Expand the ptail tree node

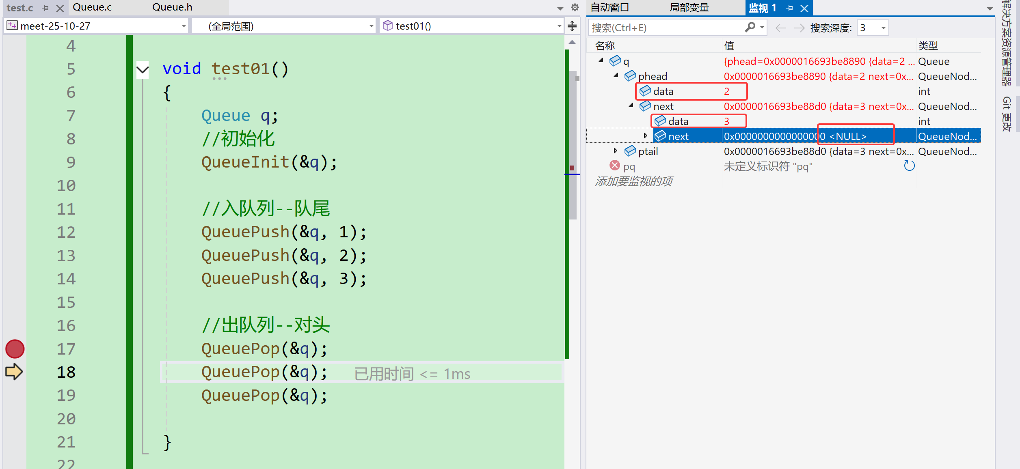click(616, 151)
